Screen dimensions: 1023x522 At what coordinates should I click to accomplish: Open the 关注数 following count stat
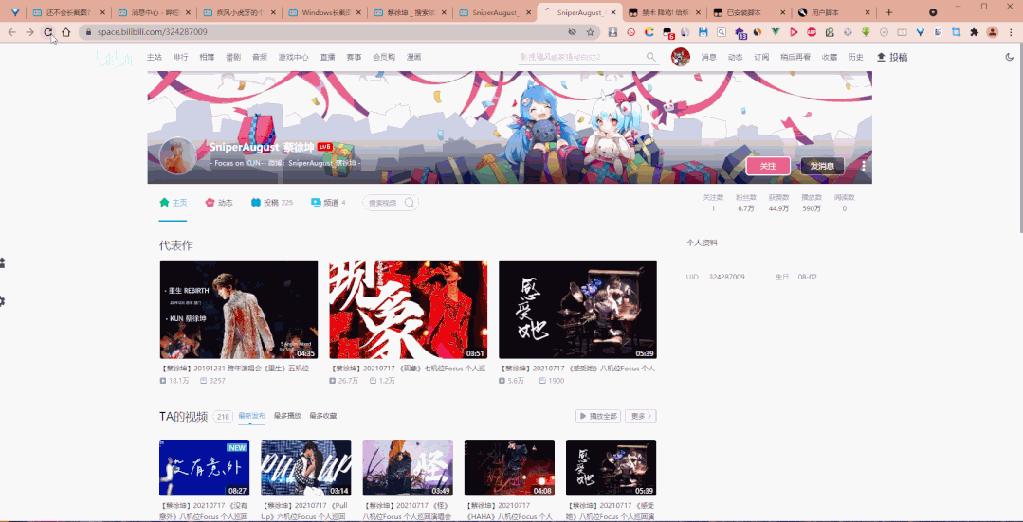(713, 203)
